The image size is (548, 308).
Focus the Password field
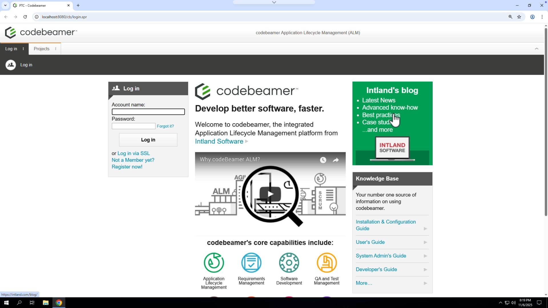(134, 126)
